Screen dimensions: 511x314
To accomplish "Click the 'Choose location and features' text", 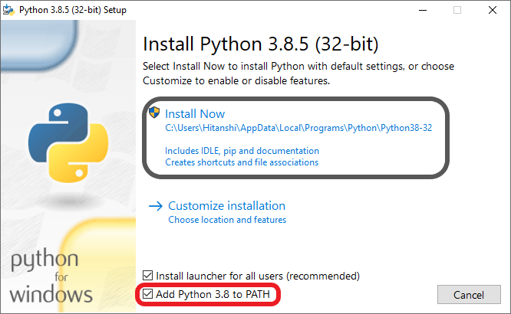I will point(227,221).
